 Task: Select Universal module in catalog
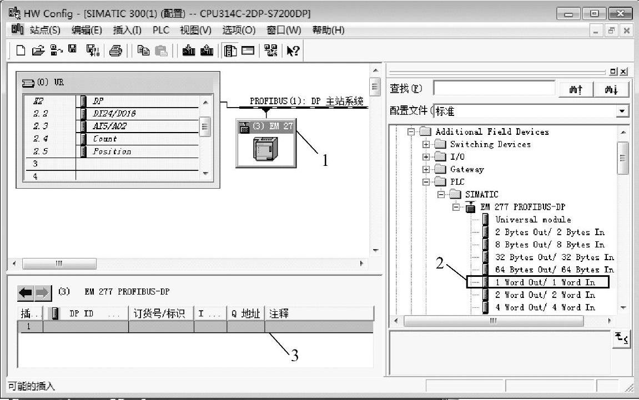click(533, 220)
